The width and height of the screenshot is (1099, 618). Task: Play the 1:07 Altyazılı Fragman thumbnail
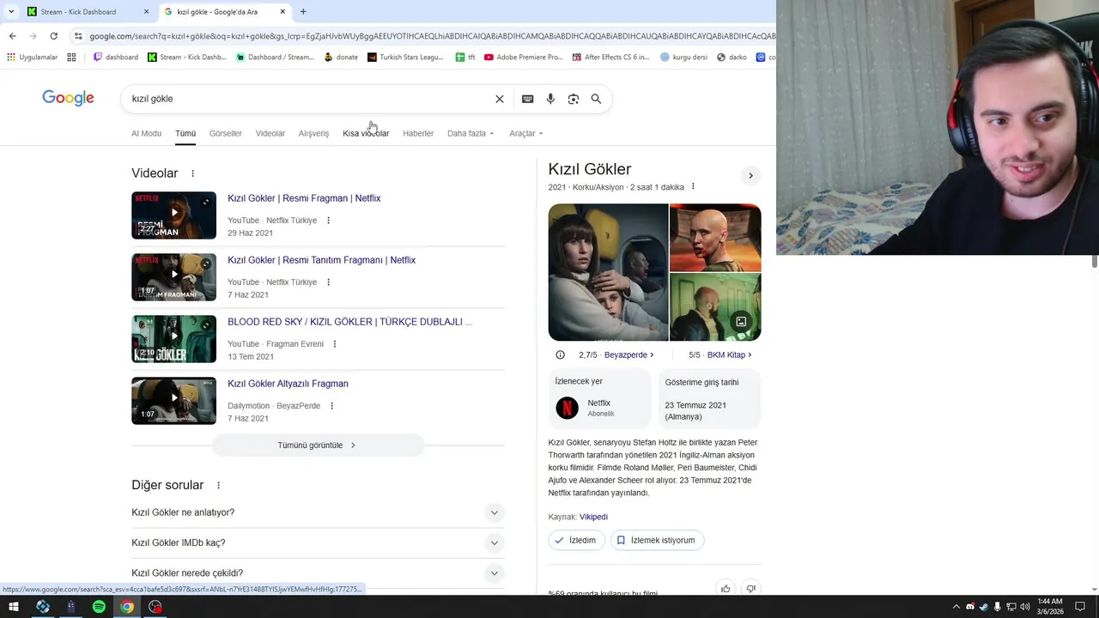coord(173,401)
